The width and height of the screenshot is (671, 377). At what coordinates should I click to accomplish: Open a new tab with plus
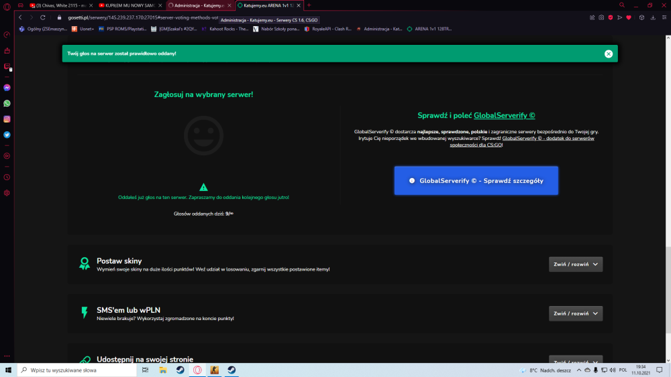pos(309,5)
